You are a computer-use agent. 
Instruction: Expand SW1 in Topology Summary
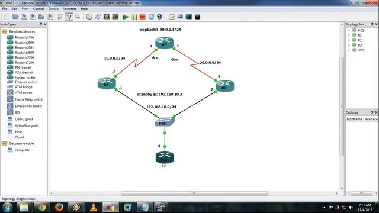point(349,50)
